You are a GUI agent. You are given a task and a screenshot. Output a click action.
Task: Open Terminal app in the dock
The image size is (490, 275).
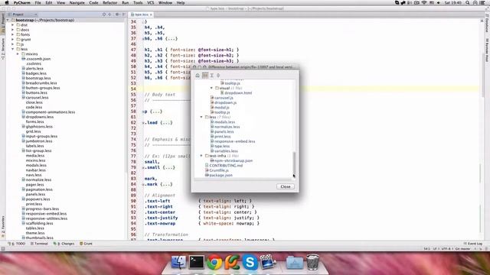(196, 261)
